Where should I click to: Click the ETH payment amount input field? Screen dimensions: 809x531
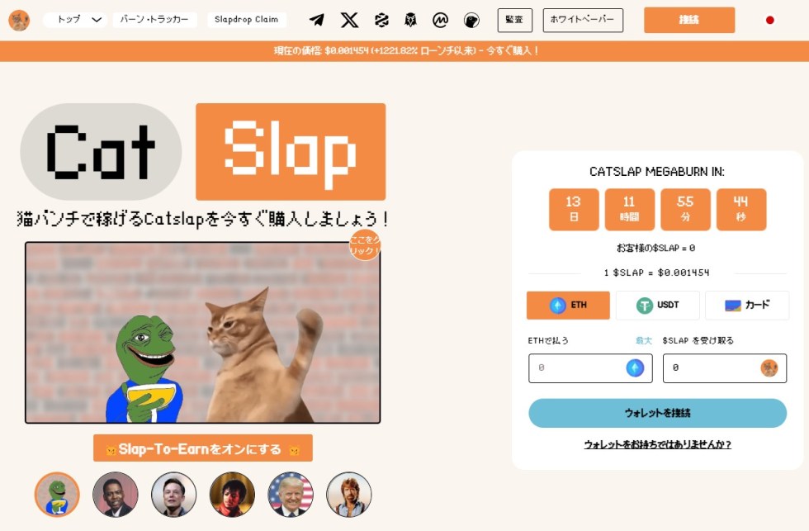point(590,368)
